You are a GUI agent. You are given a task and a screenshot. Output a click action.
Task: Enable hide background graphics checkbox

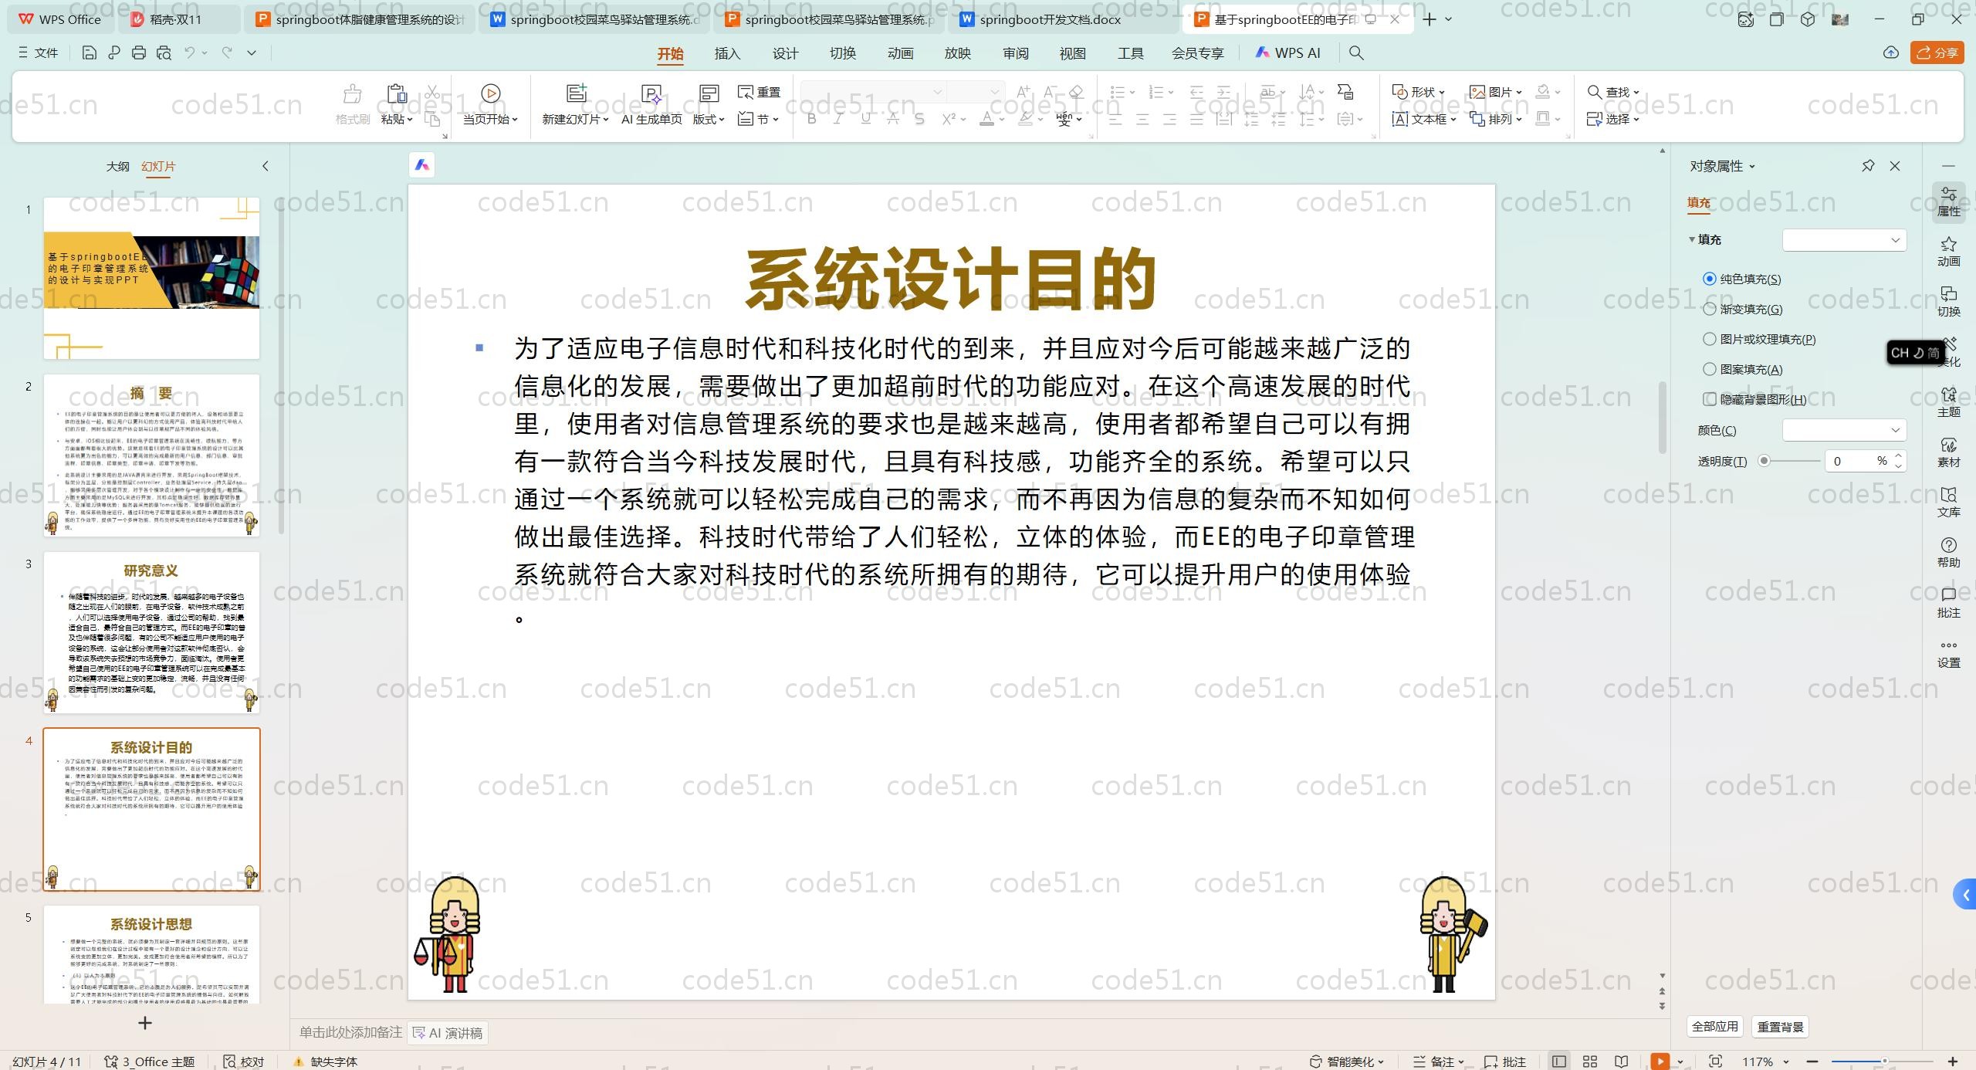click(1710, 399)
